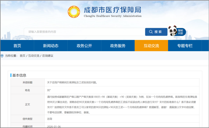Screen dimensions: 209x128
Task: Click the 首页 breadcrumb link
Action: 23,56
